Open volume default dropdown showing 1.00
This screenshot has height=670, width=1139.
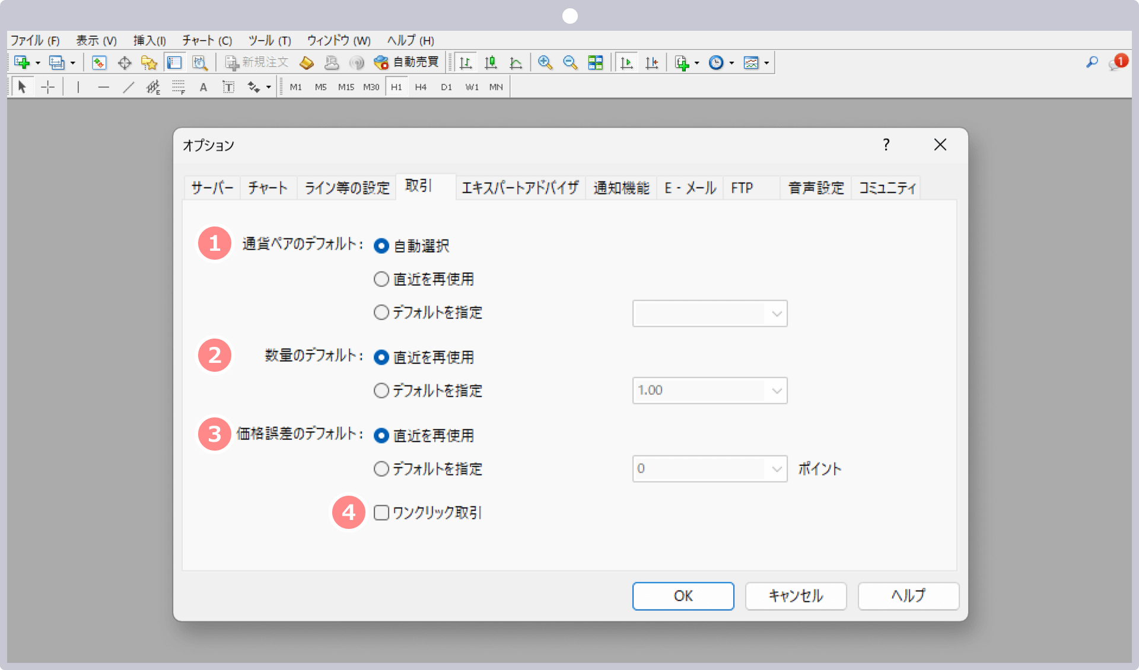click(710, 391)
